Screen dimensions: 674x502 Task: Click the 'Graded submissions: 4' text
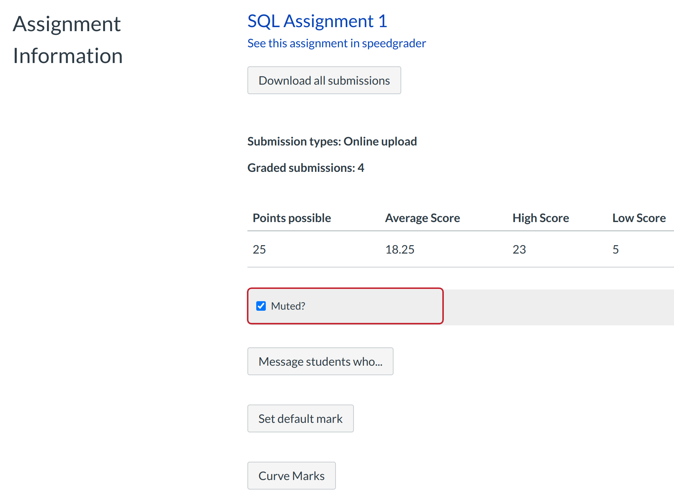coord(305,168)
